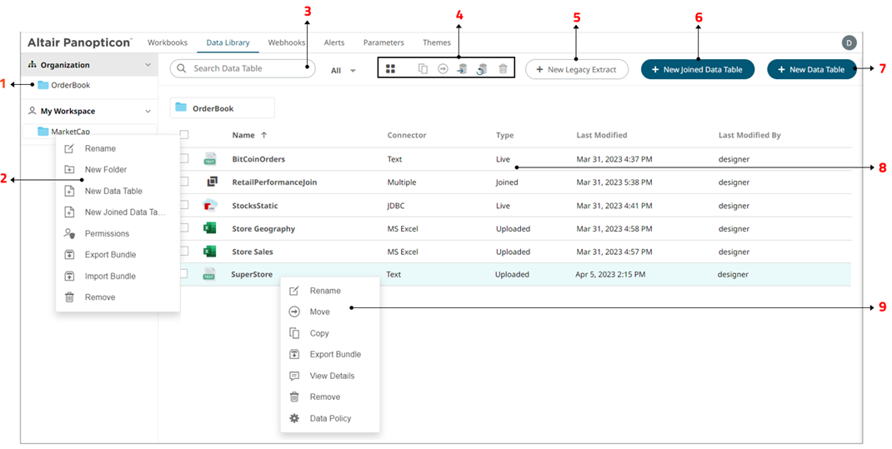Click the Store Geography Excel icon

point(210,228)
